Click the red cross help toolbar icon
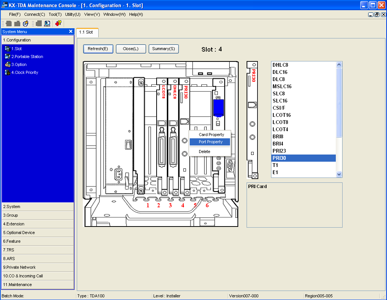Screen dimensions: 387x300 tap(58, 23)
